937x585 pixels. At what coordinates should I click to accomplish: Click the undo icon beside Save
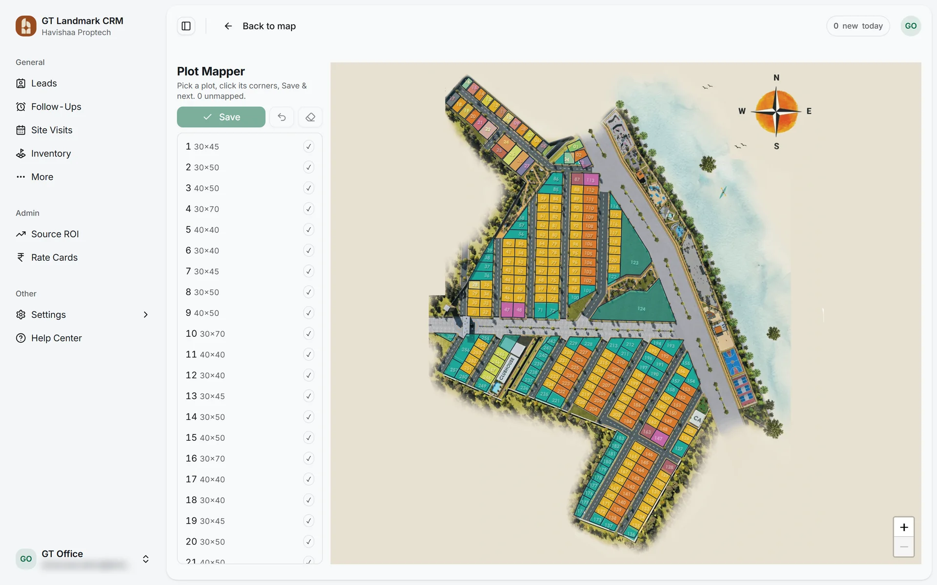pyautogui.click(x=282, y=117)
